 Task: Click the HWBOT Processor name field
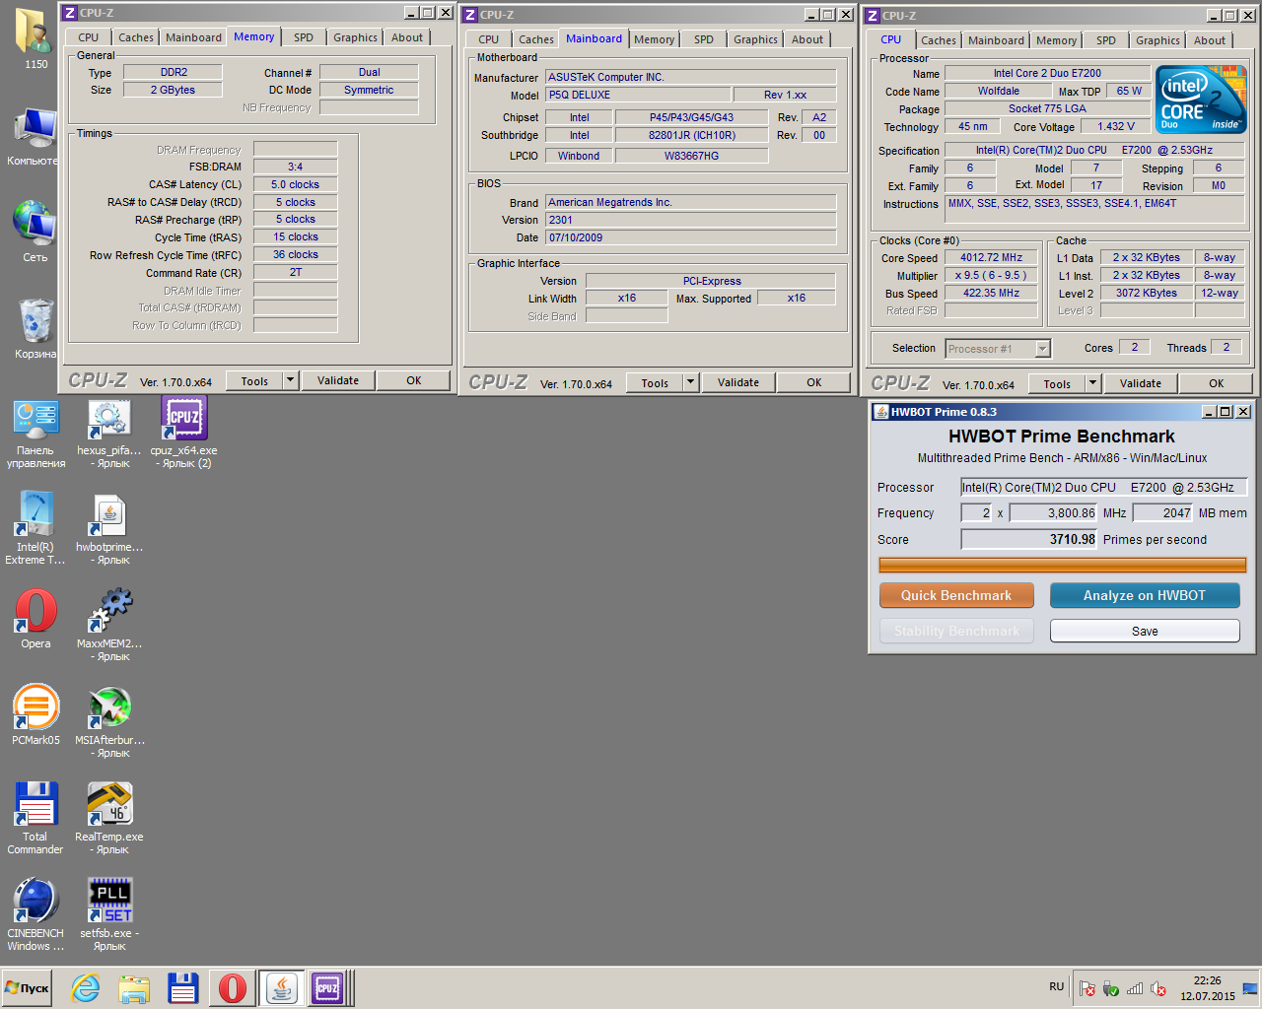coord(1104,487)
